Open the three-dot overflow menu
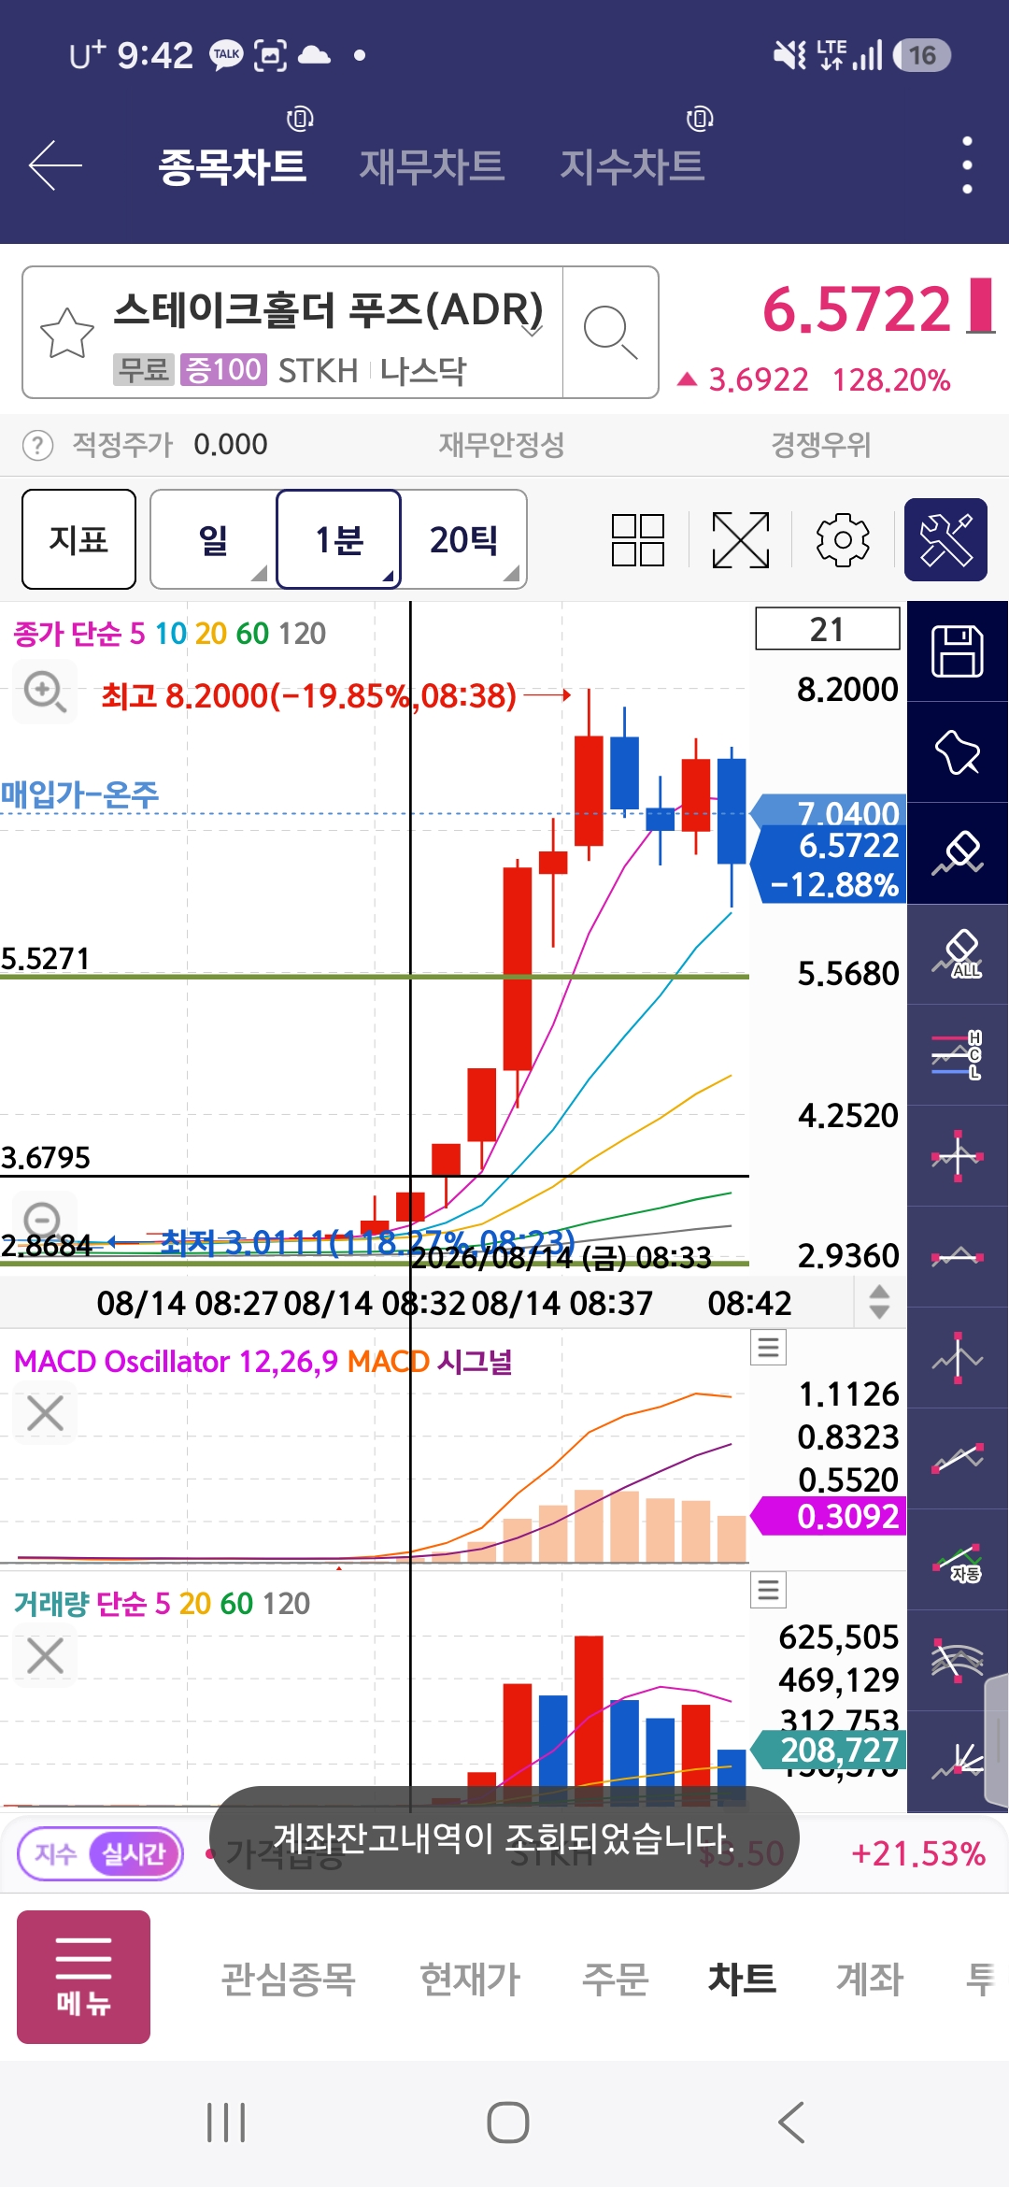 click(x=967, y=165)
